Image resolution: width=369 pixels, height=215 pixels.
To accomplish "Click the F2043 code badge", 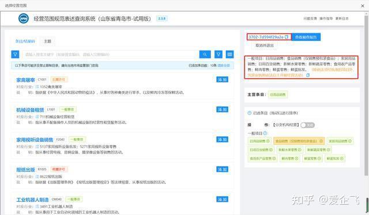I will click(x=60, y=140).
